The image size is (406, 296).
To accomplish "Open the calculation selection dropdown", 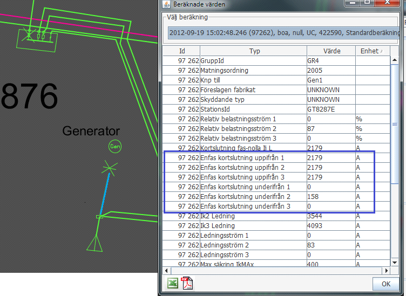I will [x=284, y=33].
